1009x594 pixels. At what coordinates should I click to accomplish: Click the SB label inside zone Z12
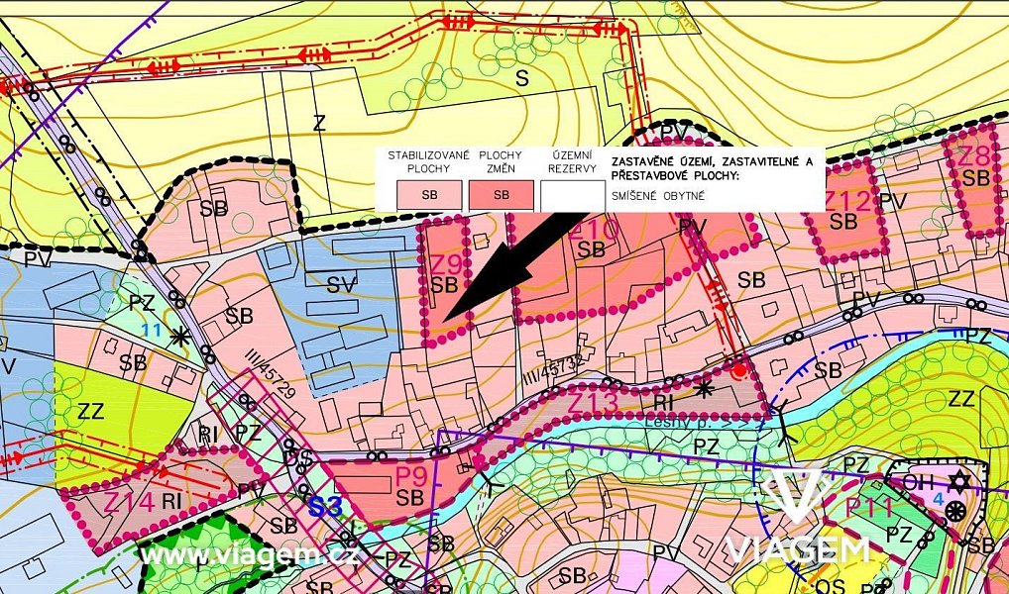(843, 222)
